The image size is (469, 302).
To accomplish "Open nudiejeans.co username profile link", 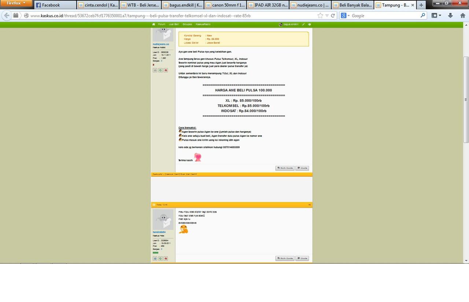I will pos(161,44).
